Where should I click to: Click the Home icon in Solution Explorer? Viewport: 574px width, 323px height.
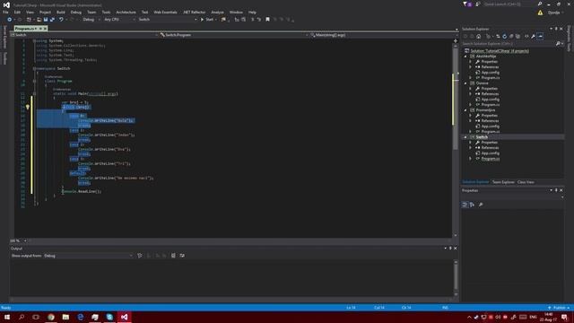(478, 36)
